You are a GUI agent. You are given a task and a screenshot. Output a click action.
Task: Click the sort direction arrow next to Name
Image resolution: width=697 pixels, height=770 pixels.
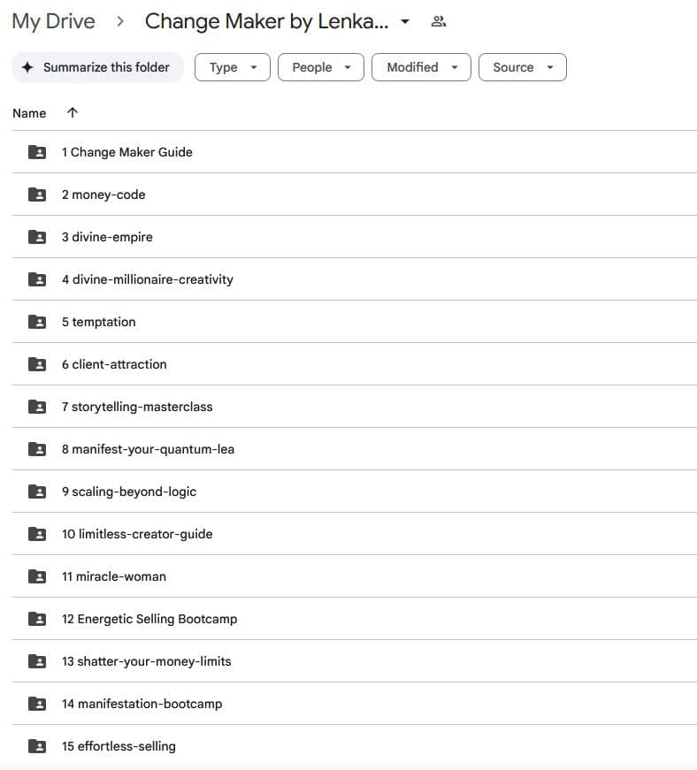(73, 113)
